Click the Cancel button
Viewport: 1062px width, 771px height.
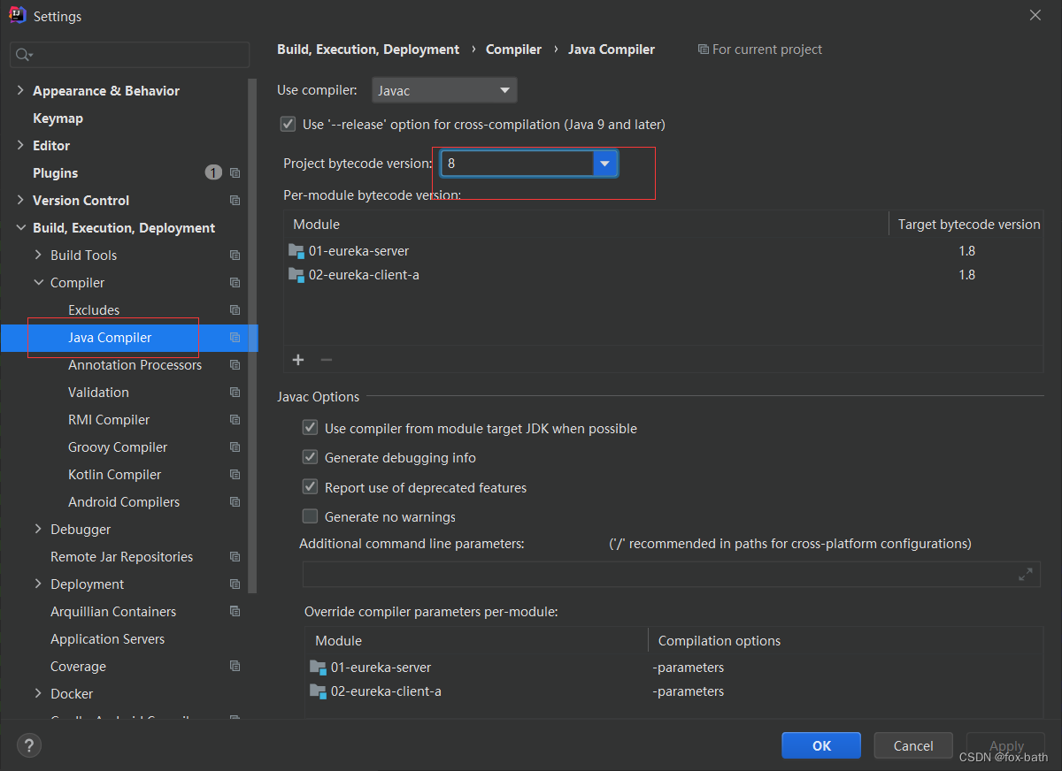pyautogui.click(x=913, y=745)
